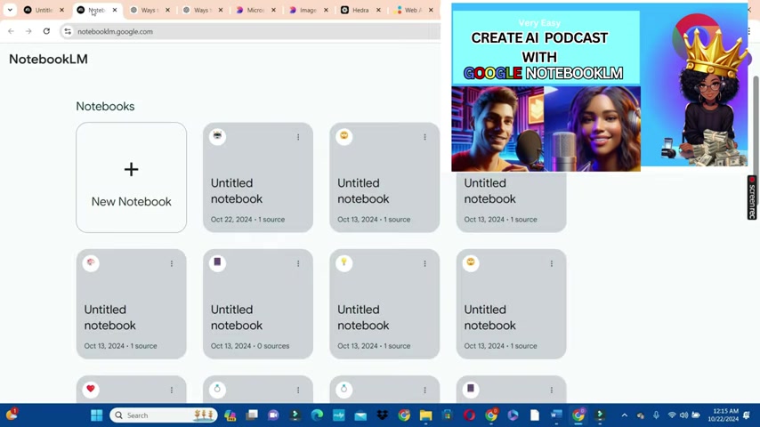Viewport: 760px width, 427px height.
Task: Click the brain emoji icon on notebook card
Action: [91, 262]
